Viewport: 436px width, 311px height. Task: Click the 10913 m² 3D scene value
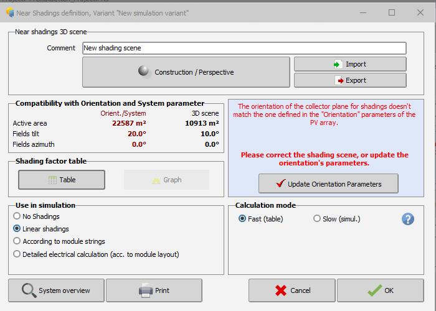(202, 123)
